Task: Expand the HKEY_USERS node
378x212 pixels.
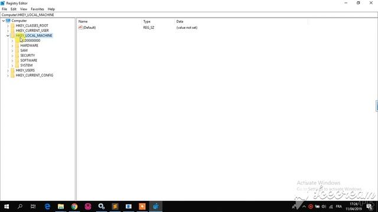Action: (x=8, y=71)
